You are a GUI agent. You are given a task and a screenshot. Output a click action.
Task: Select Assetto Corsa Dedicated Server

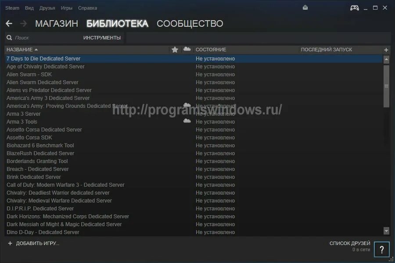pyautogui.click(x=194, y=130)
